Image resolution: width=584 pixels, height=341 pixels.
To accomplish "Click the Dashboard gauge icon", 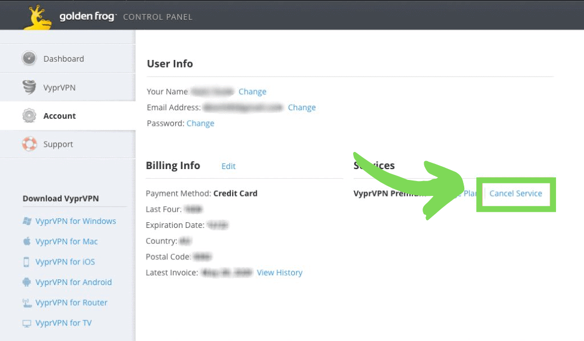I will pyautogui.click(x=29, y=58).
